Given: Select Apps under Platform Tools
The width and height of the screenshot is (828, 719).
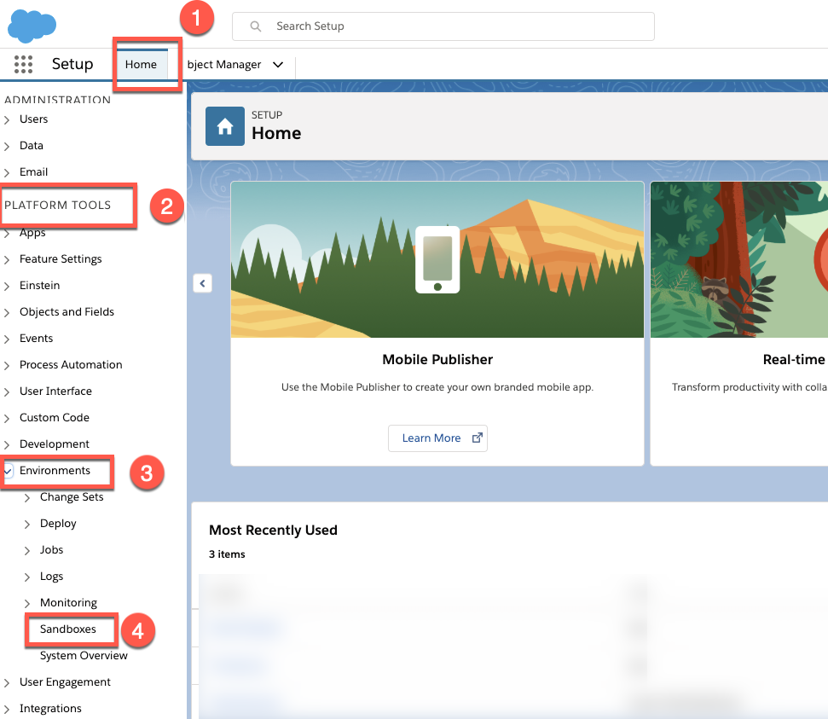Looking at the screenshot, I should 32,233.
